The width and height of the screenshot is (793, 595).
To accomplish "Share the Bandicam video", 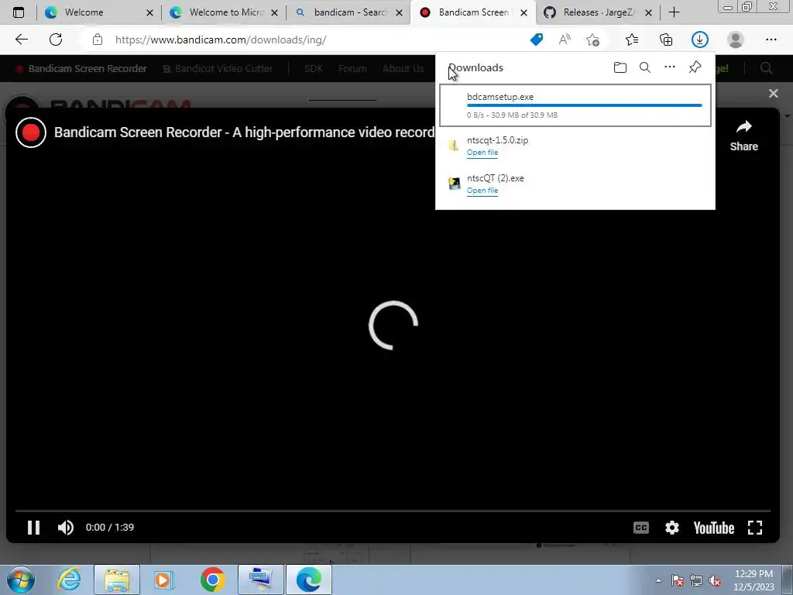I will click(x=744, y=136).
